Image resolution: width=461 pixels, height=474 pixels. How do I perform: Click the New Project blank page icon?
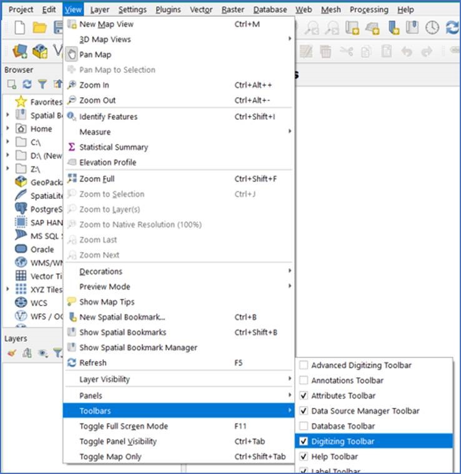[x=19, y=28]
